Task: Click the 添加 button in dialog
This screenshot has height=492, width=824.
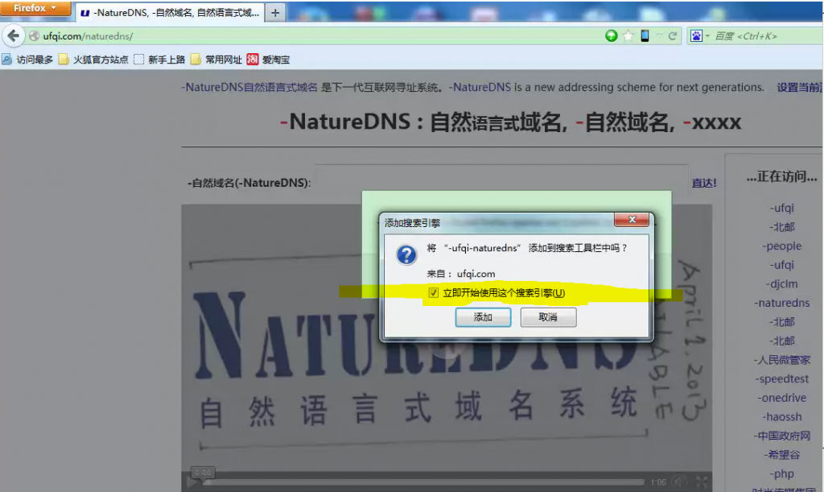Action: pyautogui.click(x=483, y=317)
